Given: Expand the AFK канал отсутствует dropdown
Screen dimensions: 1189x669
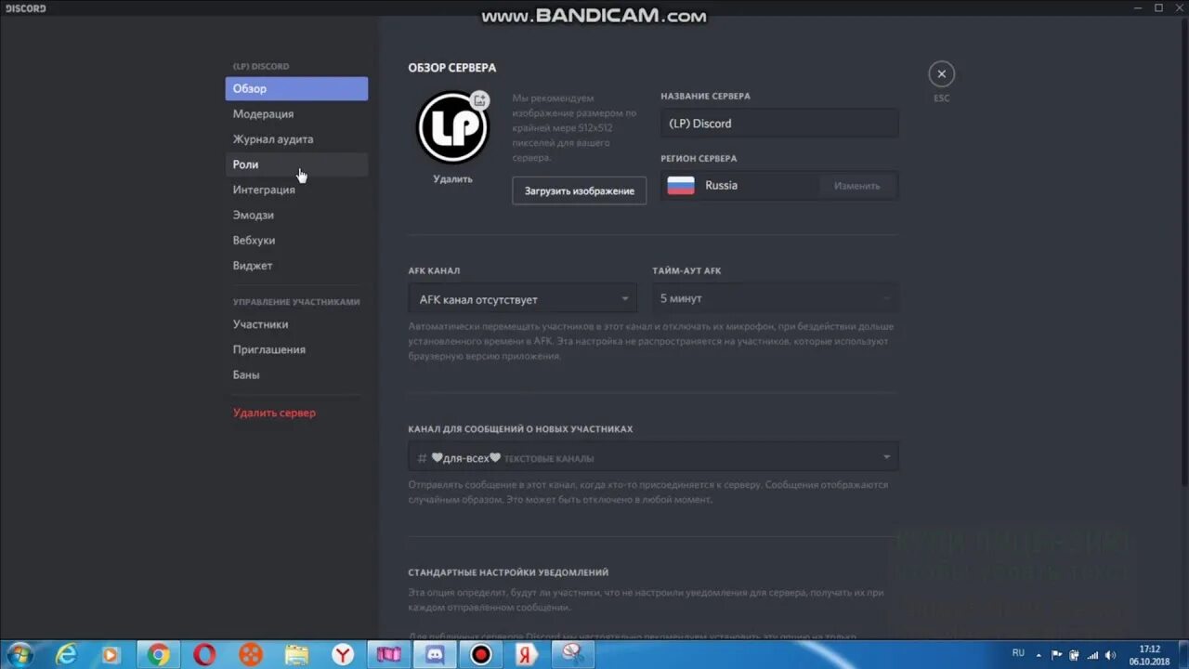Looking at the screenshot, I should click(523, 299).
